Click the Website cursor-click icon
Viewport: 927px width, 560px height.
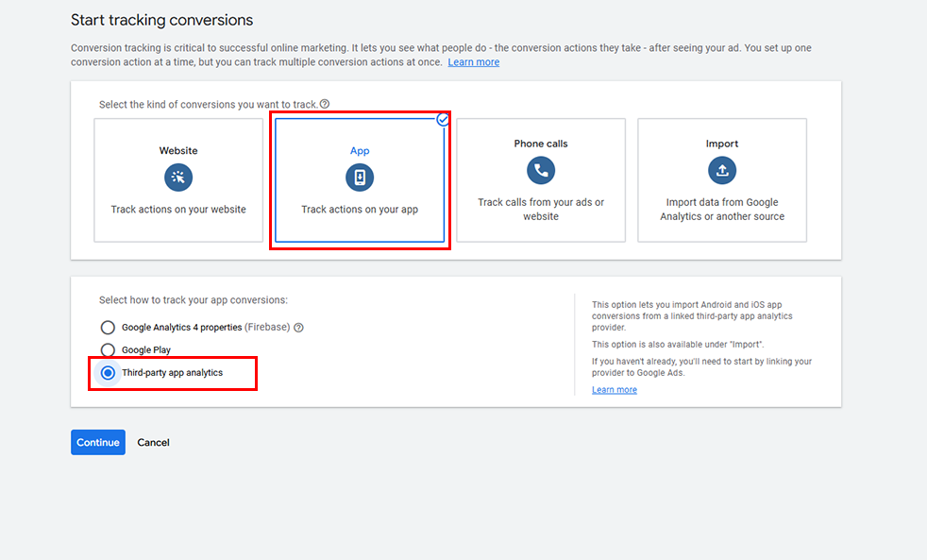(178, 178)
